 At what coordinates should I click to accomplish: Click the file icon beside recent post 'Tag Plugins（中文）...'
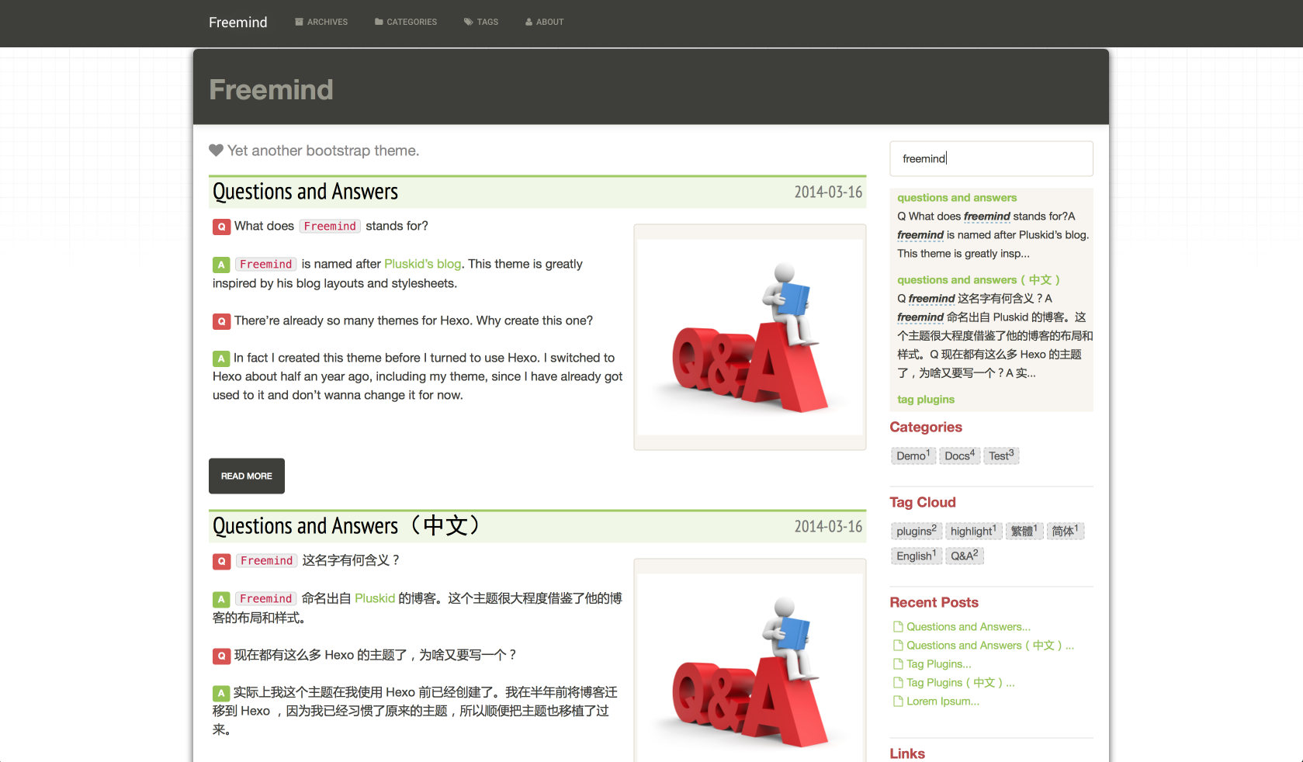coord(898,683)
